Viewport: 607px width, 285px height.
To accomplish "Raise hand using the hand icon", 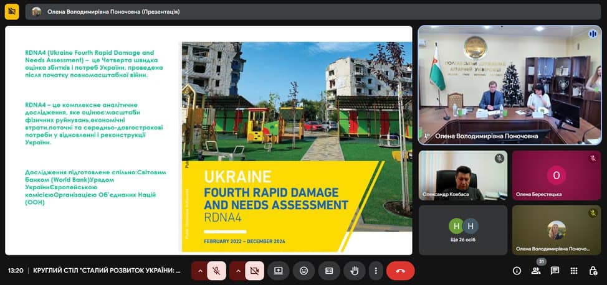I will coord(355,271).
